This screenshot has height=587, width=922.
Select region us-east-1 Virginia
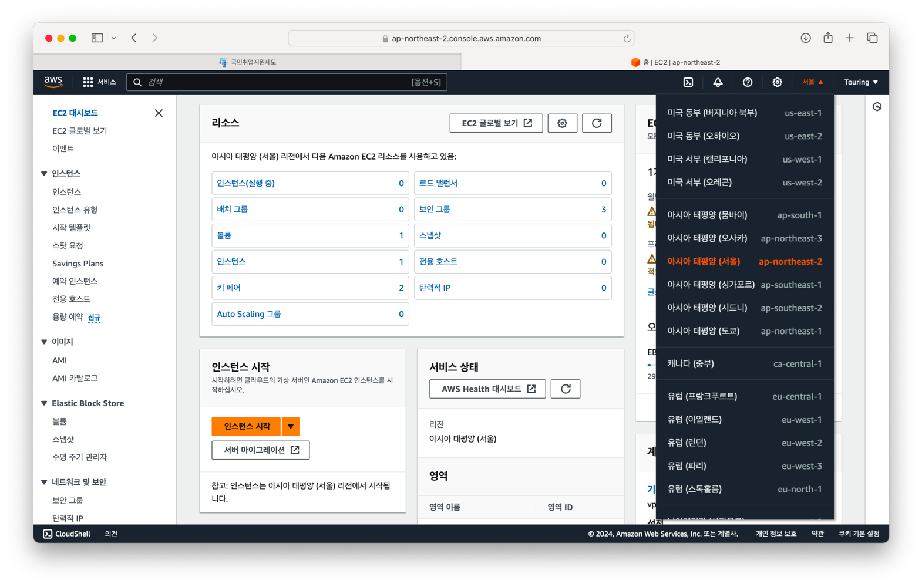click(745, 113)
